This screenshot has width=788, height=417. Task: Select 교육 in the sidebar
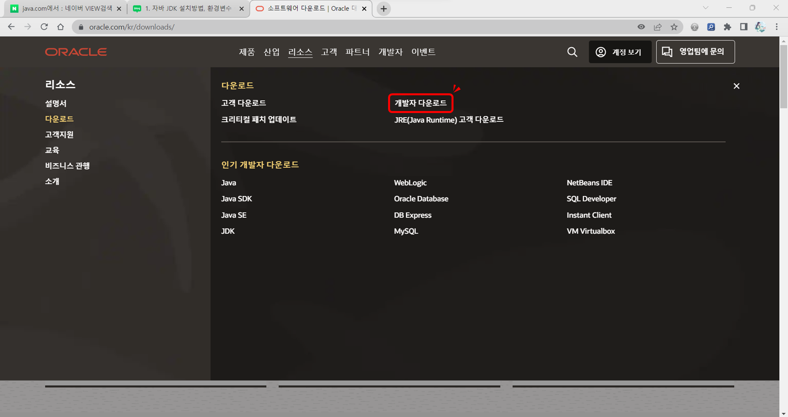point(52,150)
